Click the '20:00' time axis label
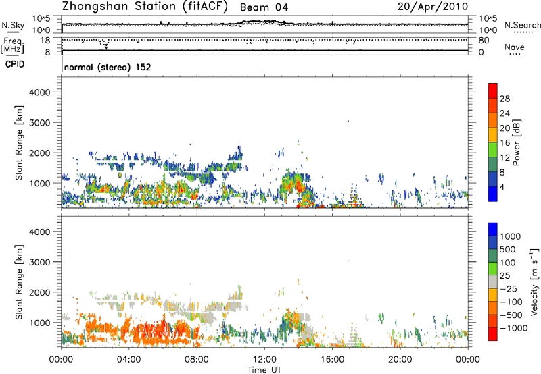This screenshot has width=541, height=374. (400, 360)
